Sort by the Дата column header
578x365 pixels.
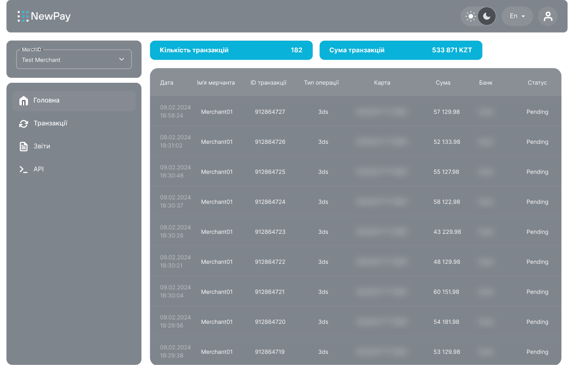(x=166, y=83)
